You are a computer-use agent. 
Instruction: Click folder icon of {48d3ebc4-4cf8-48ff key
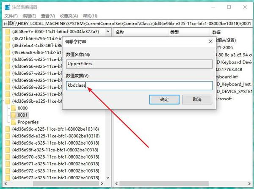[8, 46]
